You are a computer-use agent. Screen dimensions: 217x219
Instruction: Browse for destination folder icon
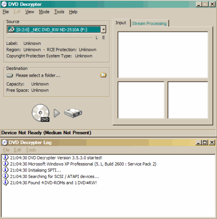click(103, 75)
